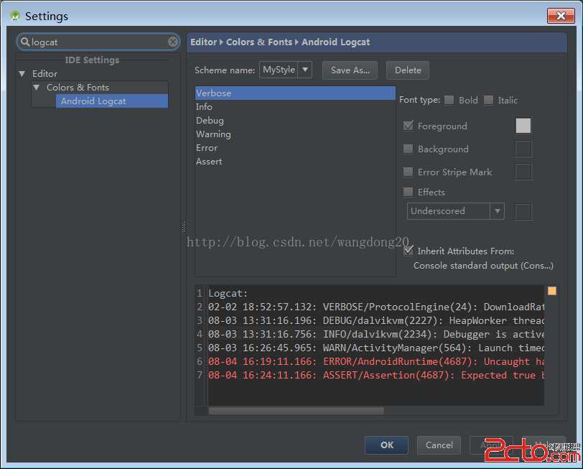Collapse the Colors & Fonts node
Viewport: 583px width, 469px height.
tap(37, 88)
